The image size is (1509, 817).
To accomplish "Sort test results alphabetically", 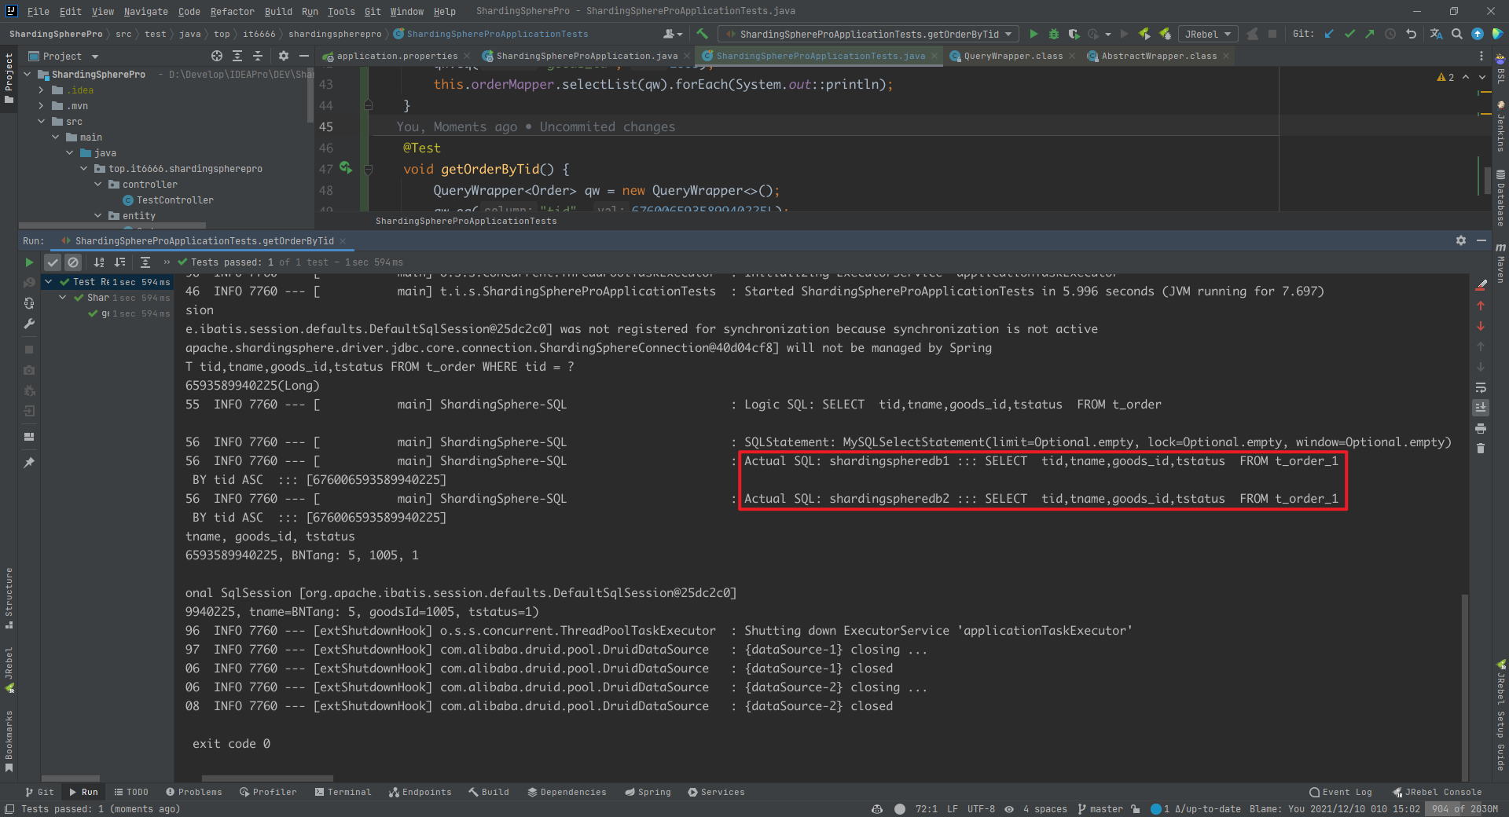I will [x=99, y=262].
